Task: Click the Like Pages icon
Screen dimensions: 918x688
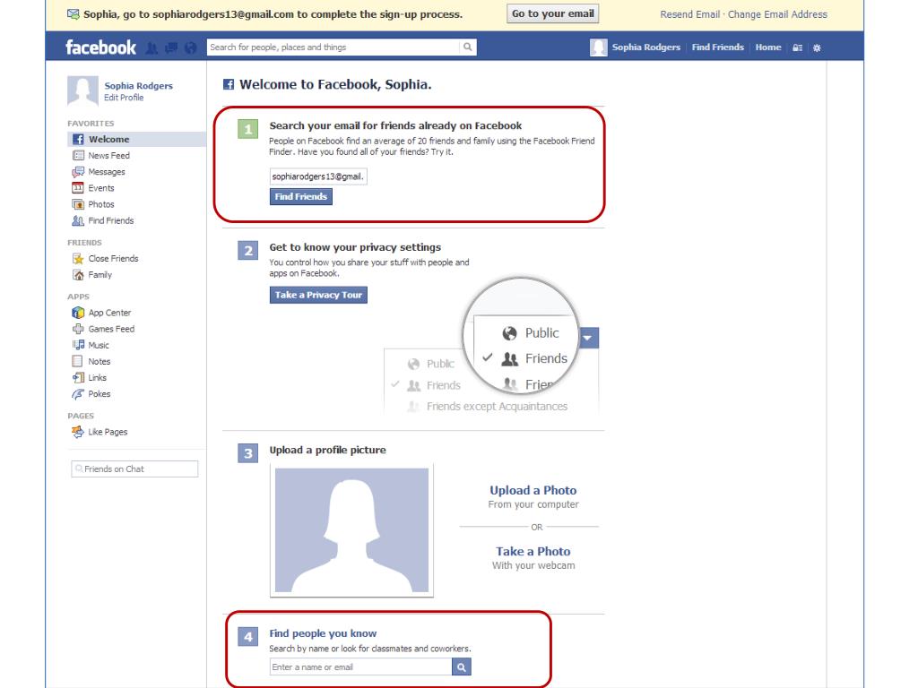Action: point(78,432)
